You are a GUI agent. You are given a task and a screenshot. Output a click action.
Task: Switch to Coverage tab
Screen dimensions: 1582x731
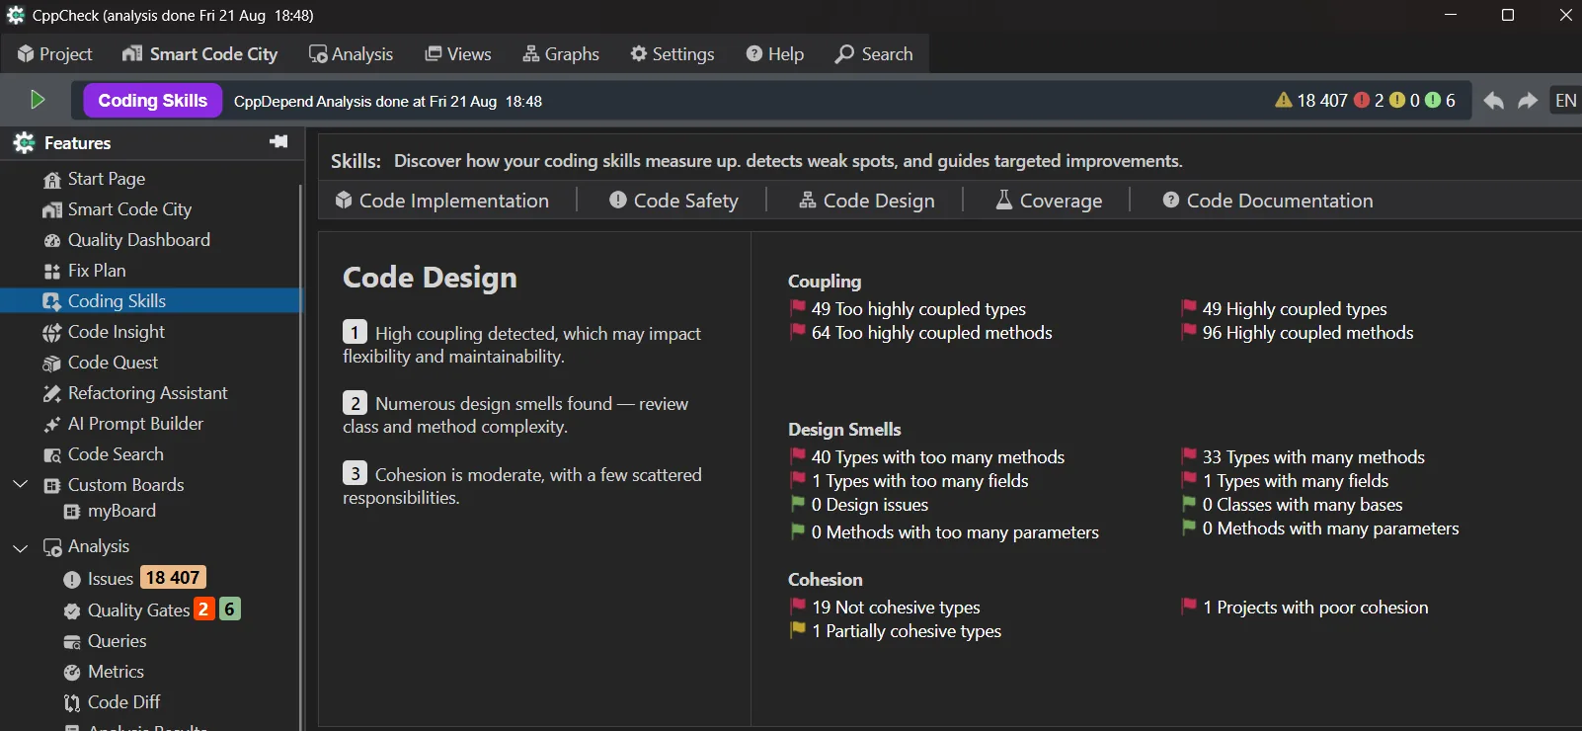[1049, 201]
